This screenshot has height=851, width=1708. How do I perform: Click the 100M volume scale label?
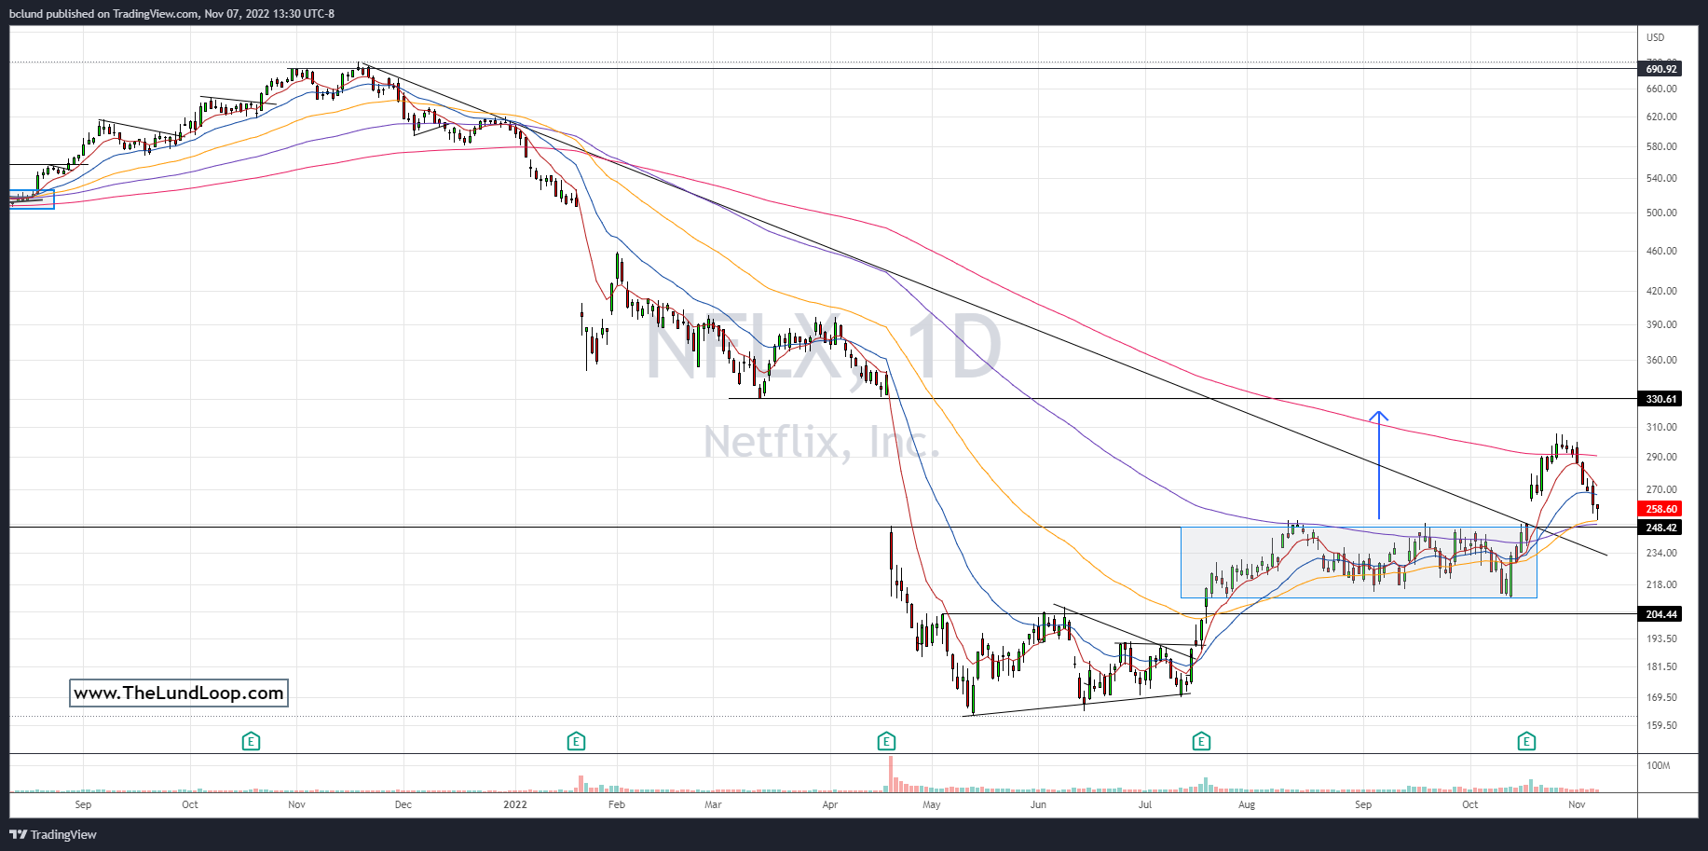coord(1659,765)
